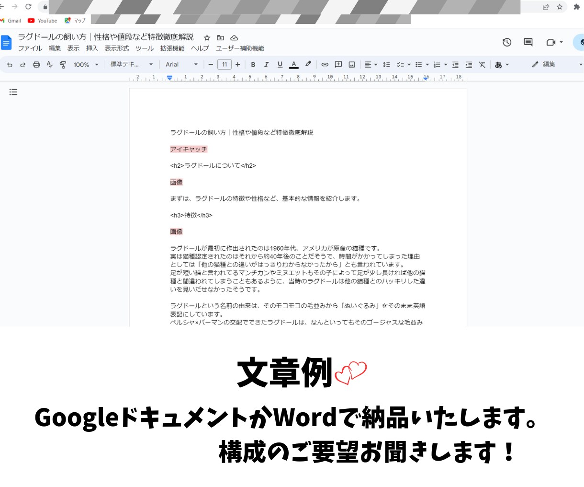Insert an image using the picture icon
Viewport: 584px width, 487px height.
point(352,65)
